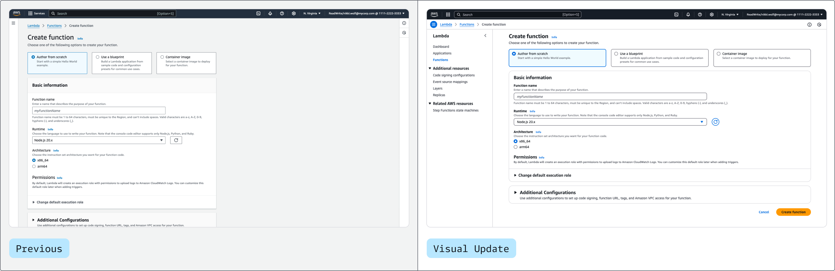Open Code signing configurations in sidebar

454,75
